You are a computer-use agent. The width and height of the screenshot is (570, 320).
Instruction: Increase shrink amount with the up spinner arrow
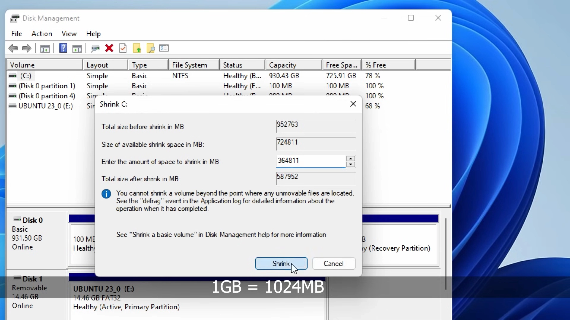351,159
